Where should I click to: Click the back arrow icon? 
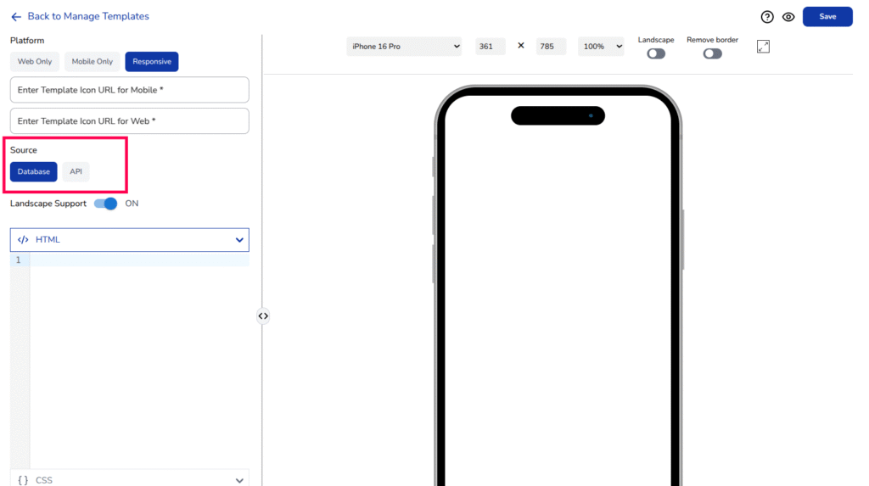tap(16, 17)
